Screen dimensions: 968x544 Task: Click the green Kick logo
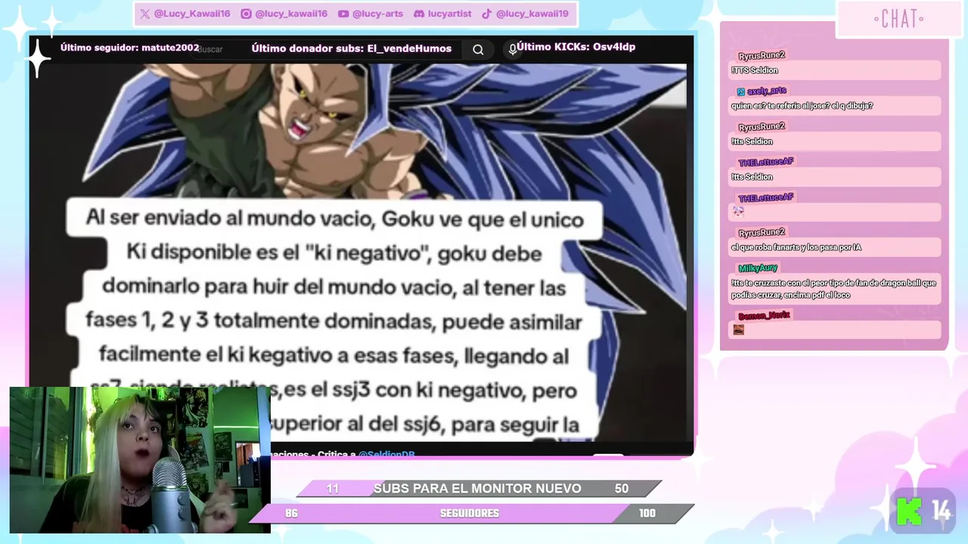[x=908, y=512]
